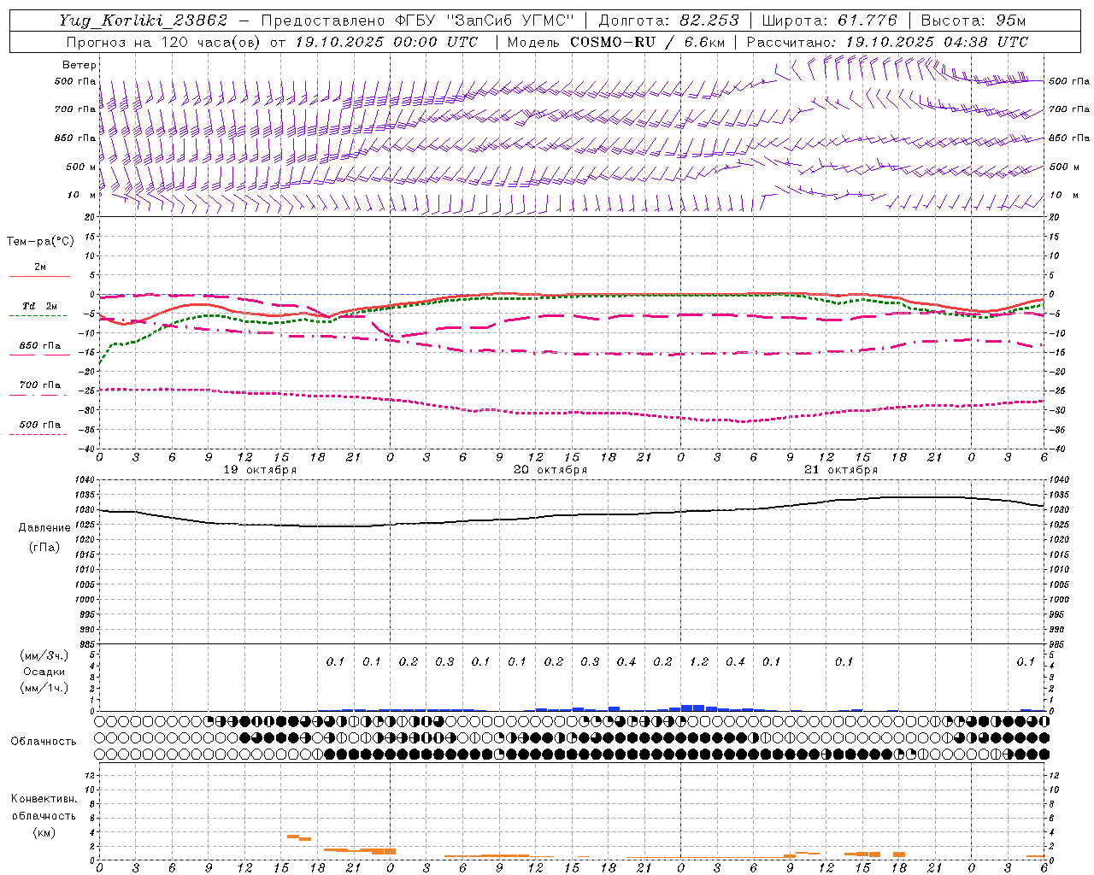The image size is (1094, 875).
Task: Click the 21 октября date label
Action: (x=841, y=470)
